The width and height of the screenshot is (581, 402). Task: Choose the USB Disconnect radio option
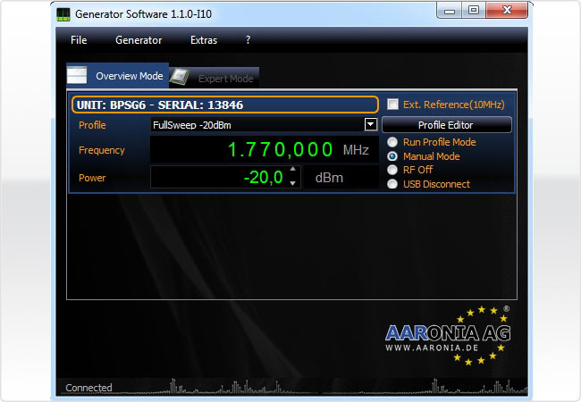(392, 184)
